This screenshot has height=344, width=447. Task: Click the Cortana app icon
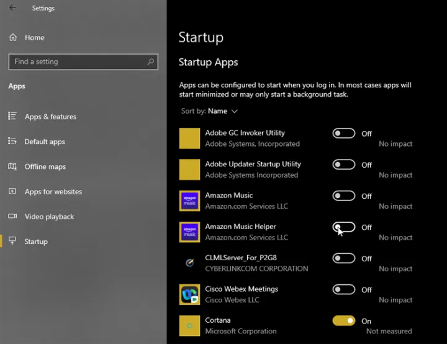click(189, 325)
